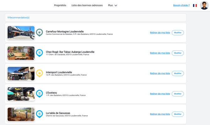Remove Intersport Loudenvielle from my list

tap(160, 73)
